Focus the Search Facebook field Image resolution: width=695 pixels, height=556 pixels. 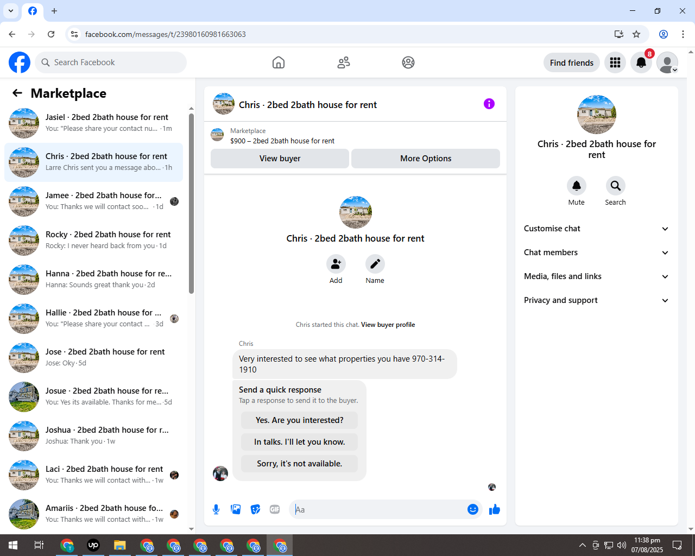click(x=111, y=62)
